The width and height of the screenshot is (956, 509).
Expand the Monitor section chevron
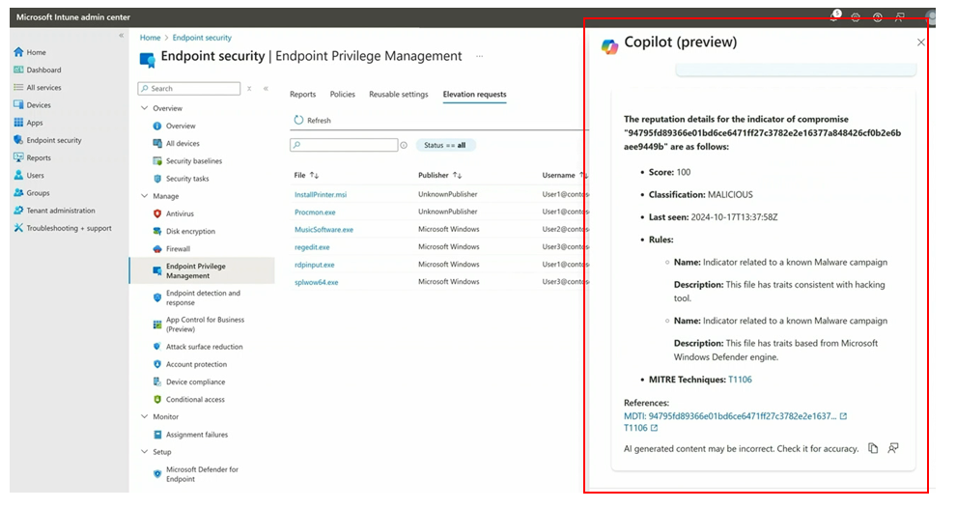pyautogui.click(x=145, y=417)
